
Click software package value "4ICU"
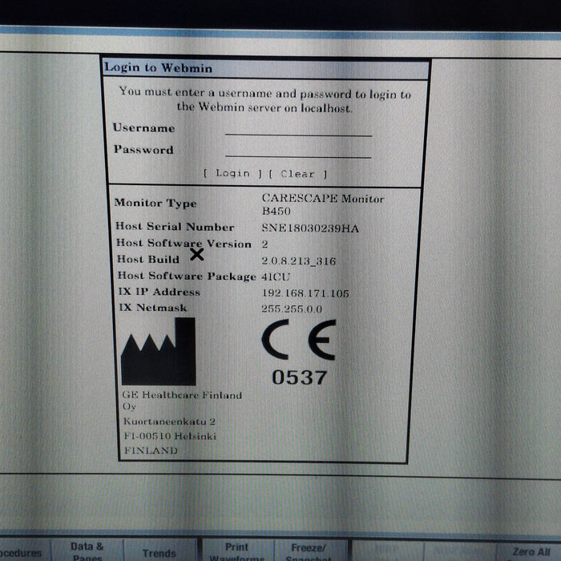click(x=276, y=276)
